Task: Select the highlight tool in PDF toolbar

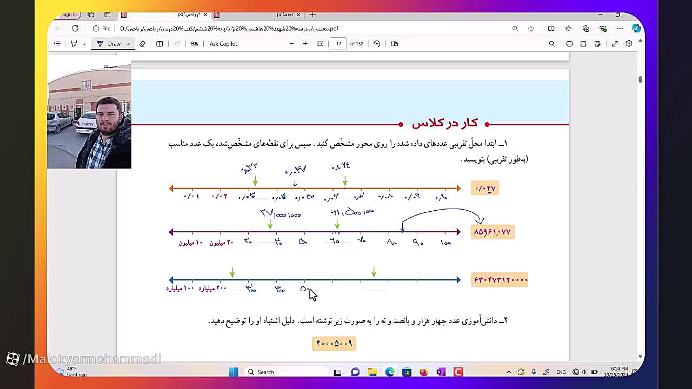Action: click(x=74, y=44)
